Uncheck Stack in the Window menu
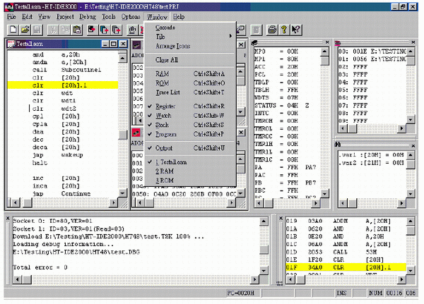 tap(190, 125)
